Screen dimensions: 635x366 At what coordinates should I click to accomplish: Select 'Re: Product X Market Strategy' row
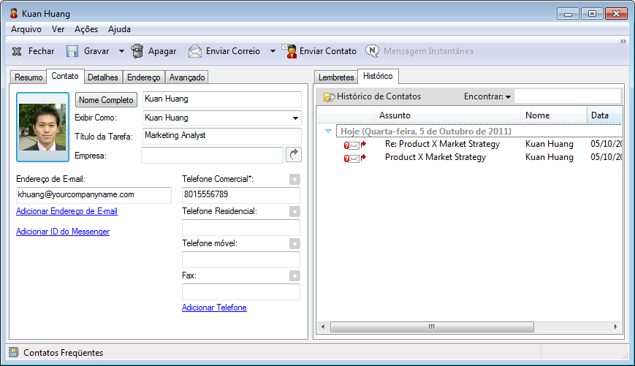click(x=470, y=144)
